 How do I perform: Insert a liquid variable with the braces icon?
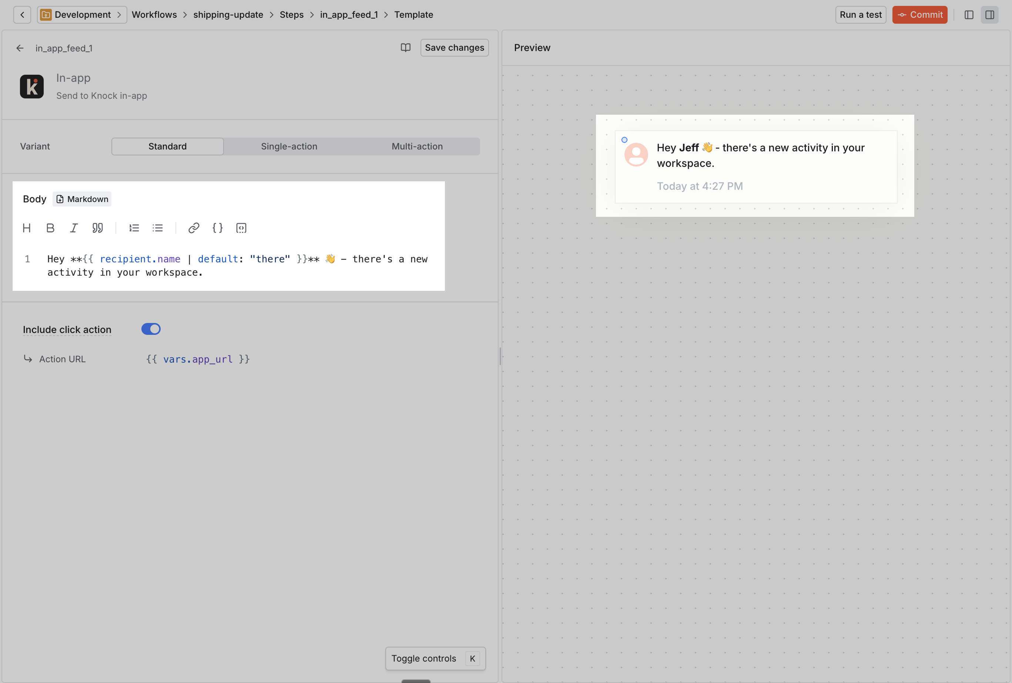(217, 228)
